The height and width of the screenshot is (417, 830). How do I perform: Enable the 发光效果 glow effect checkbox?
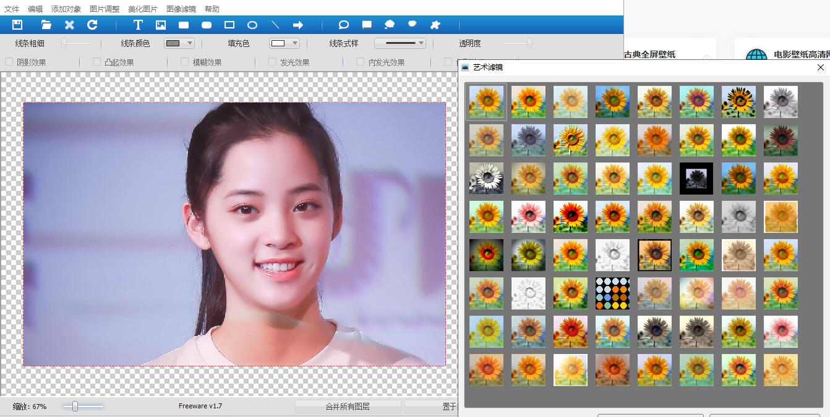pyautogui.click(x=271, y=62)
